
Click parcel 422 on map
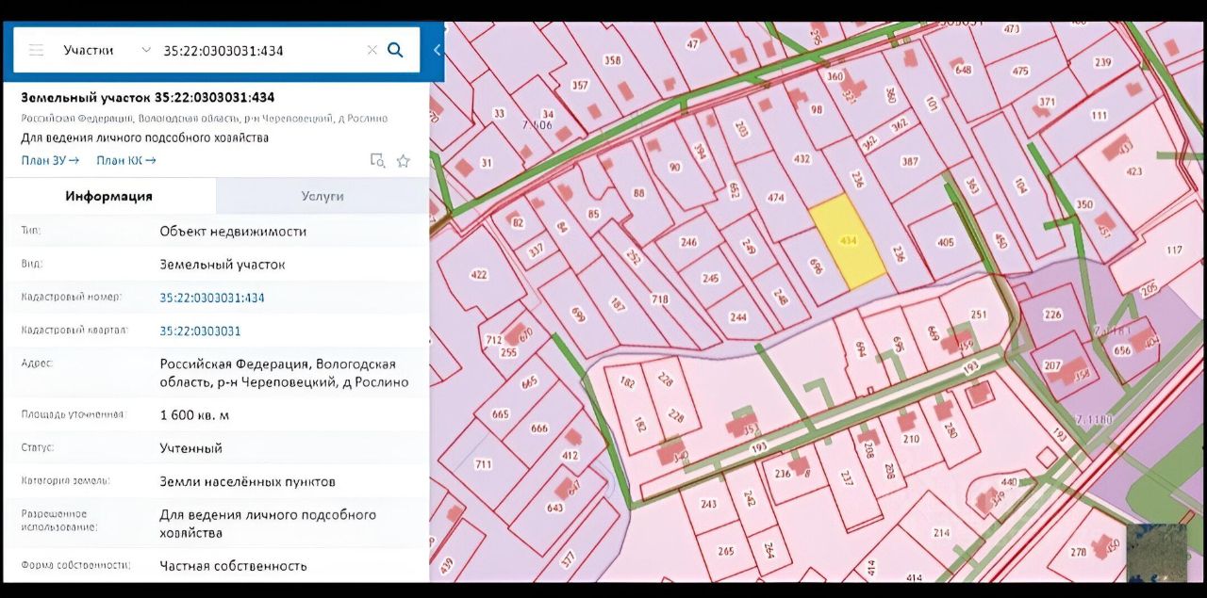(479, 275)
